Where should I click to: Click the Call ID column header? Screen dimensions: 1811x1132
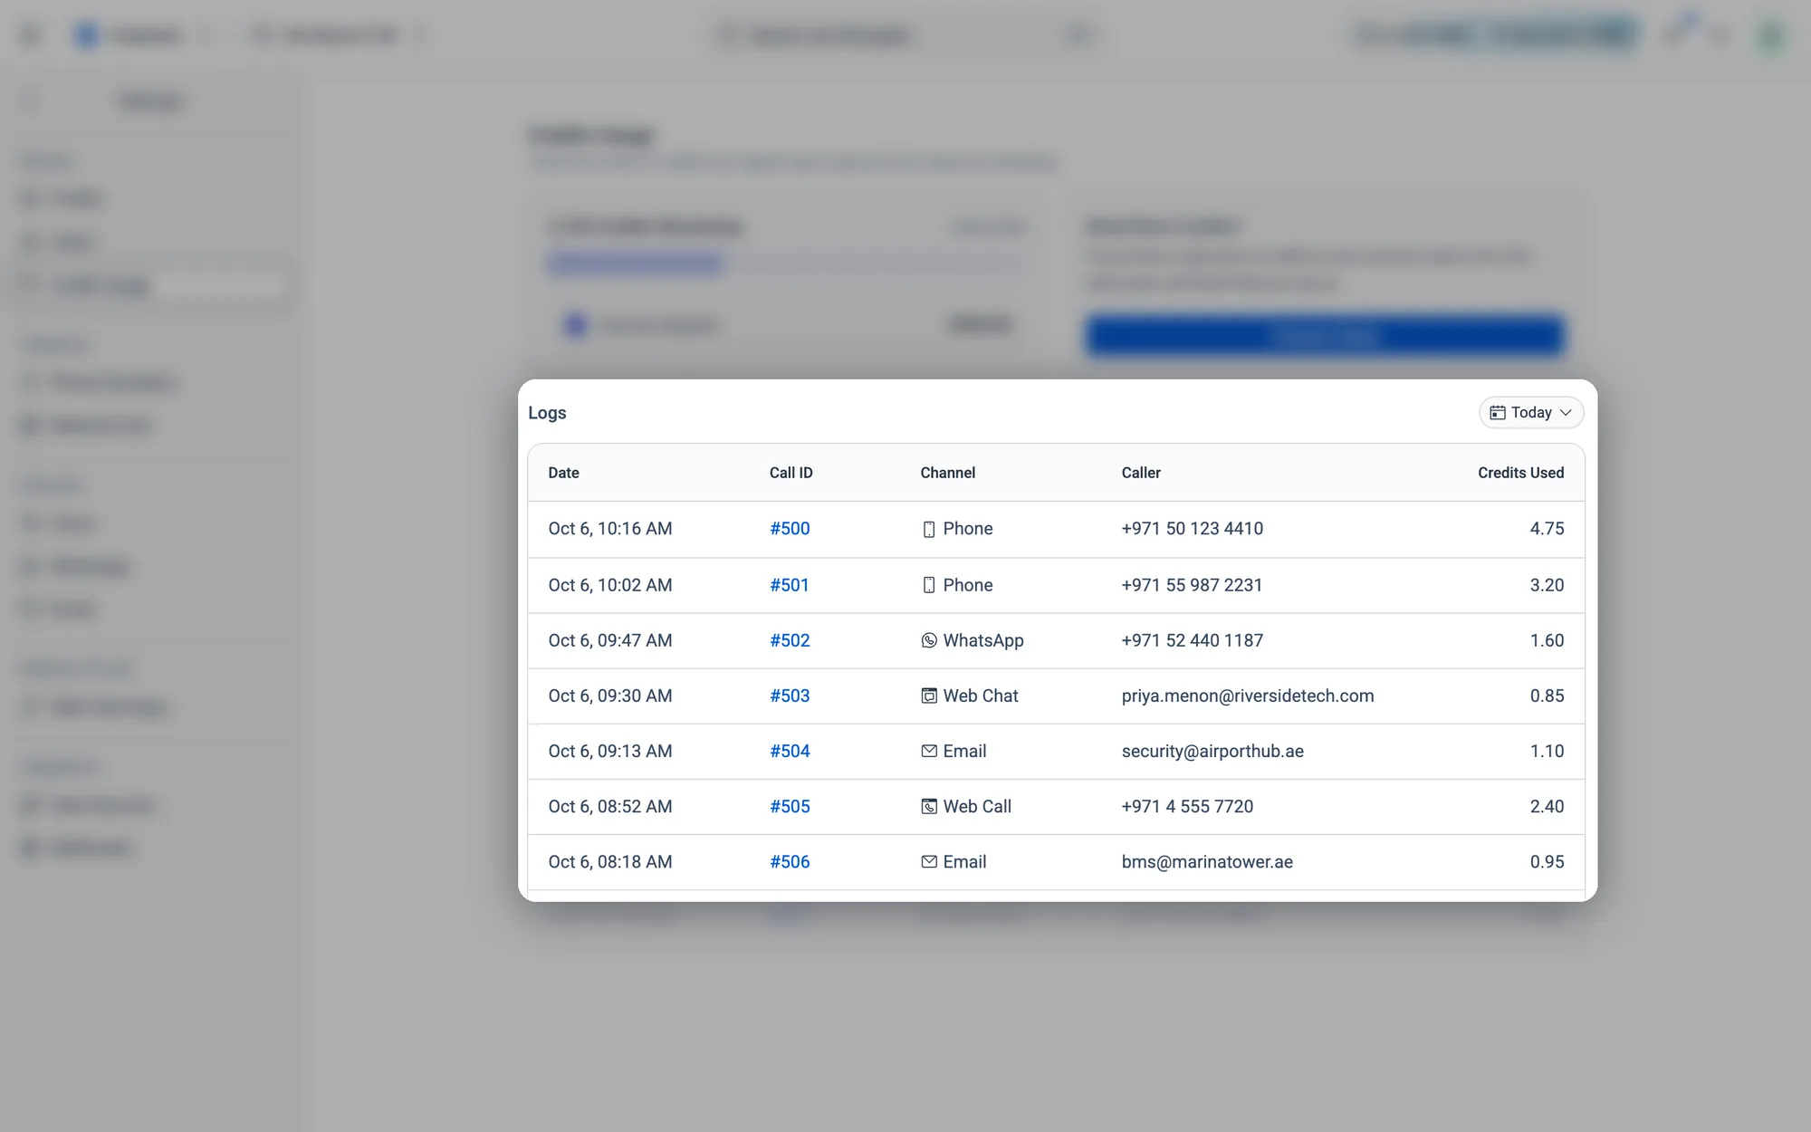[x=791, y=473]
